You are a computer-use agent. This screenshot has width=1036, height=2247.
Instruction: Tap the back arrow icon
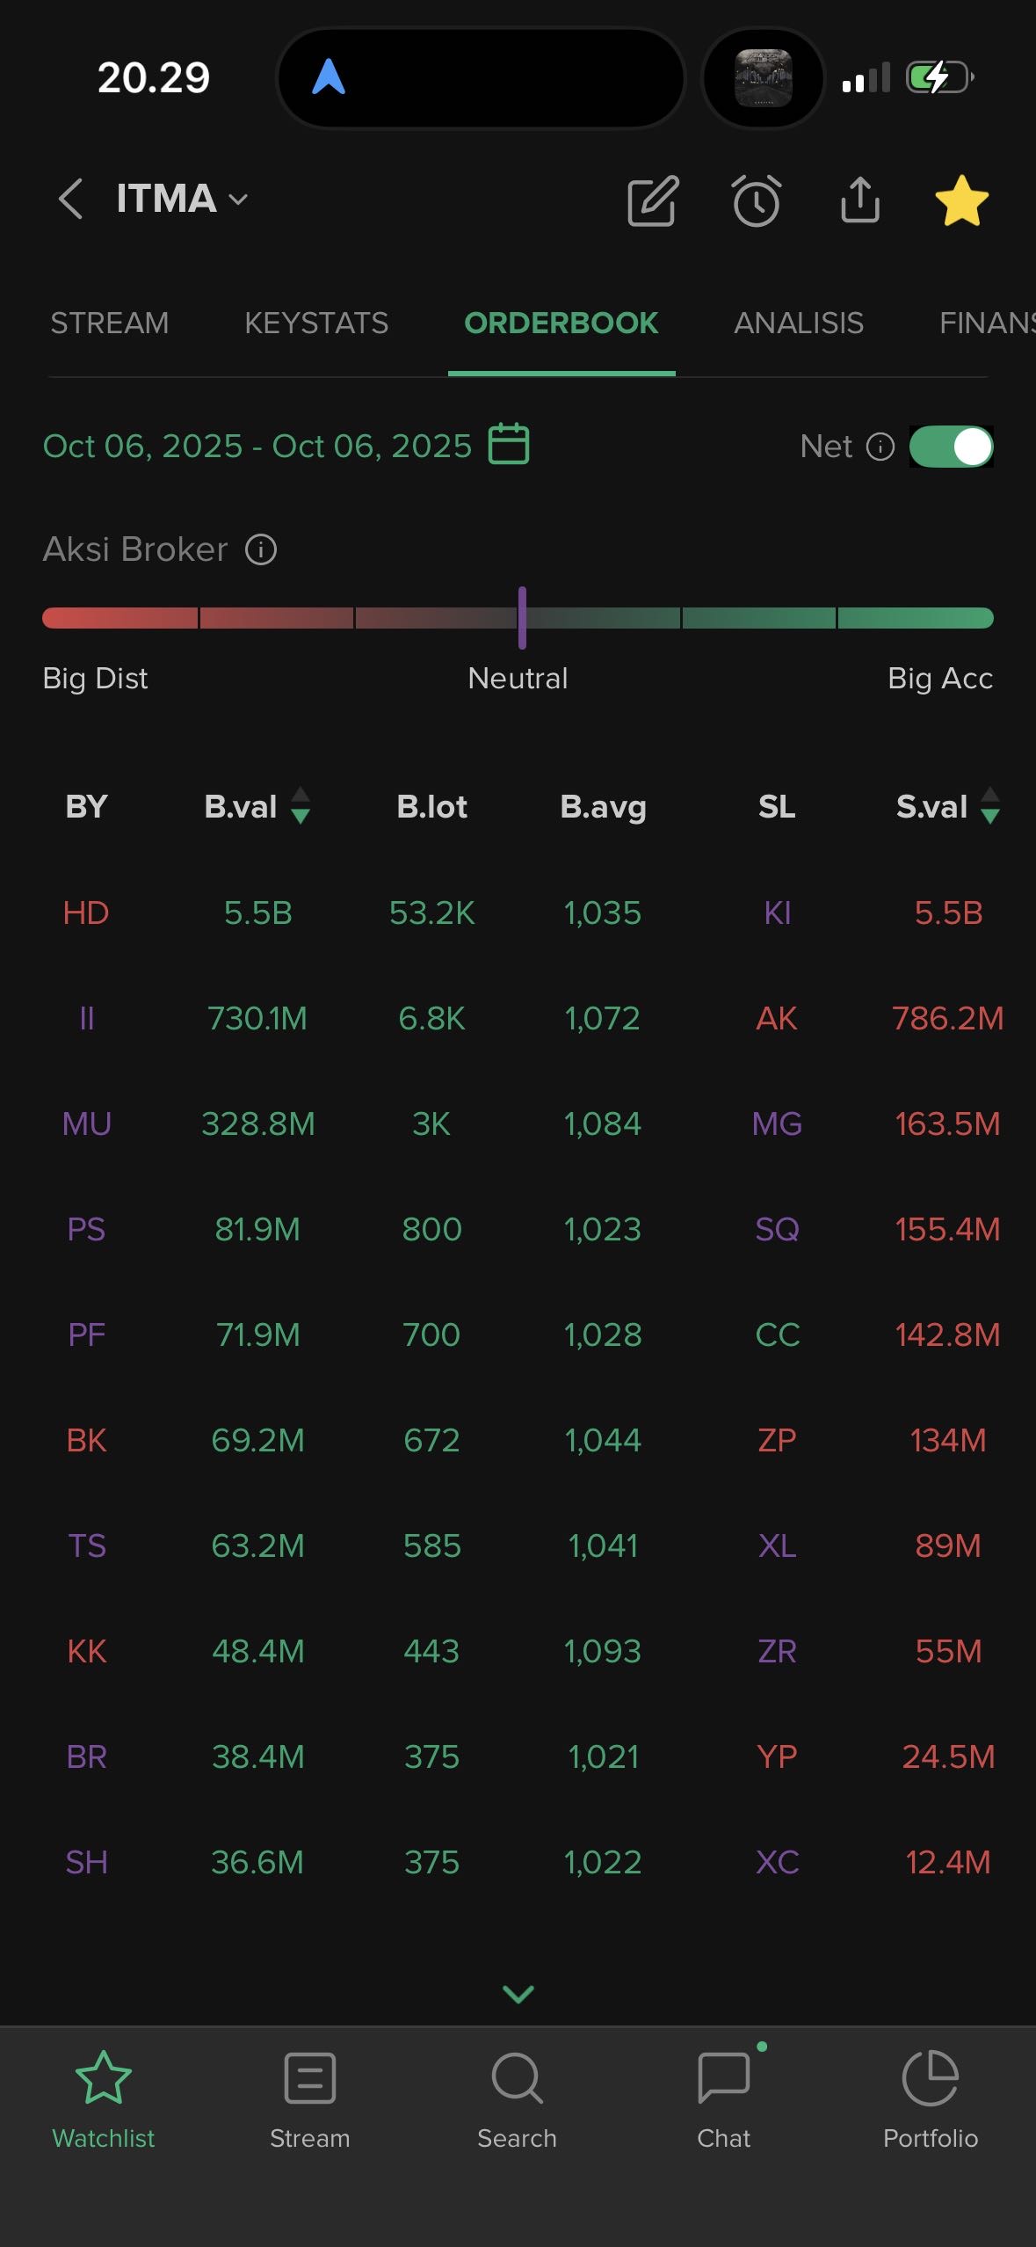coord(70,200)
